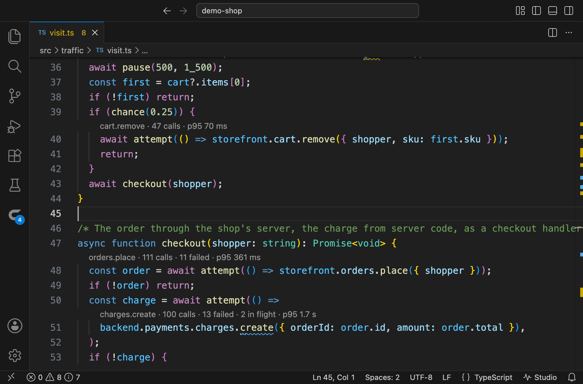This screenshot has height=384, width=583.
Task: Open the Manage settings gear
Action: [x=15, y=356]
